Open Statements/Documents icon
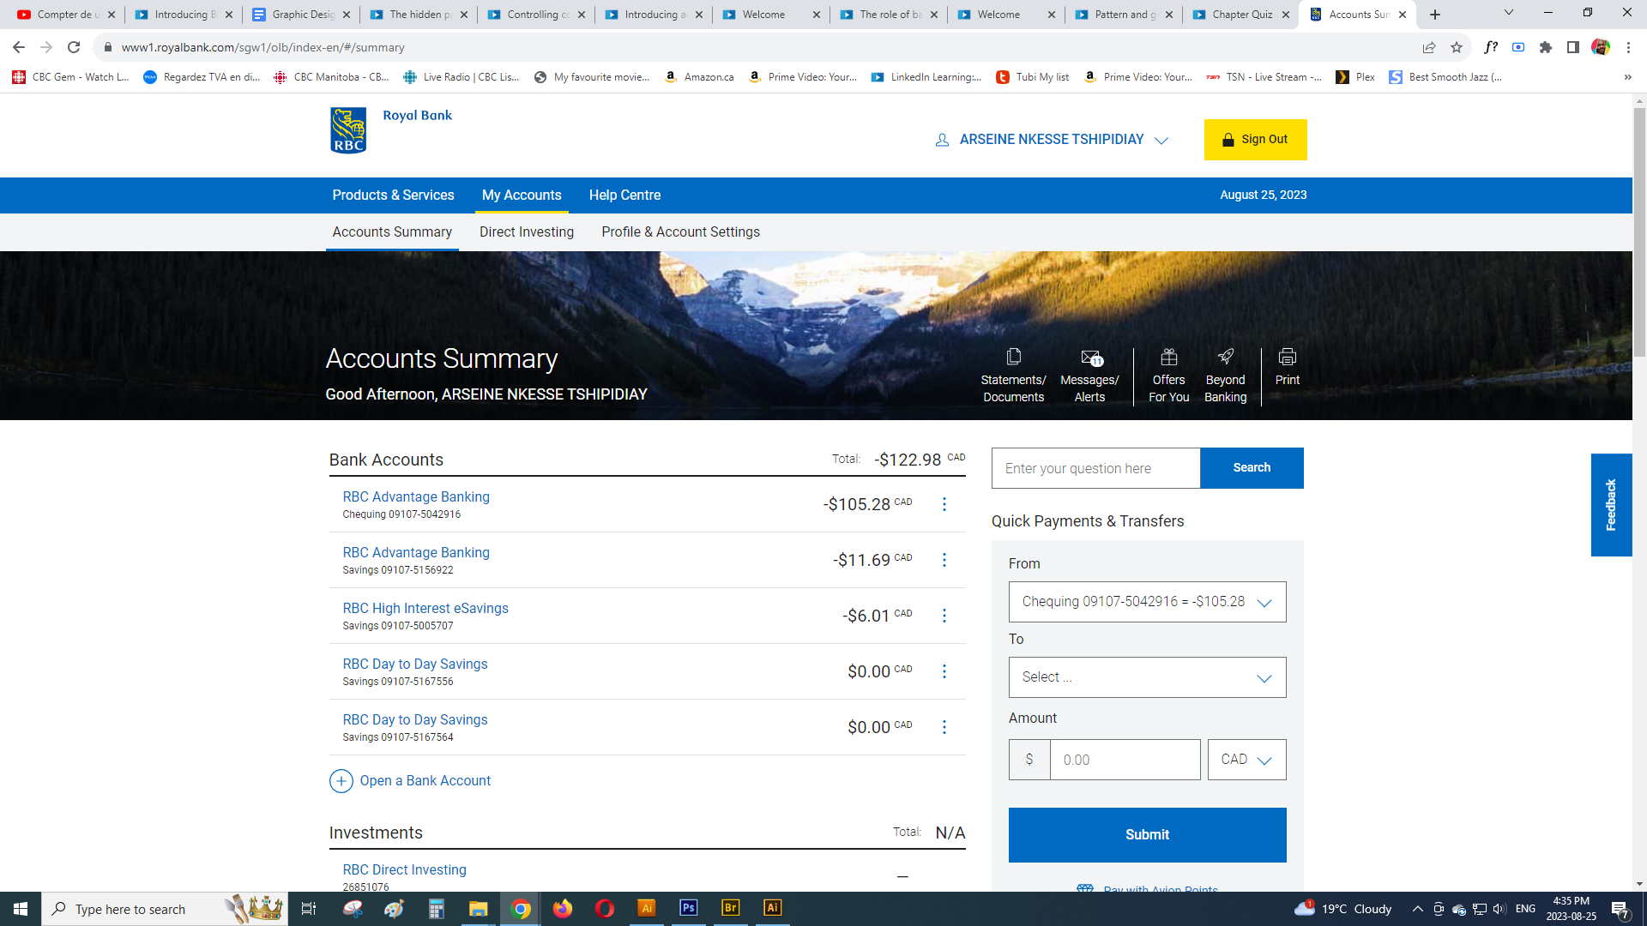This screenshot has width=1647, height=926. pos(1013,358)
